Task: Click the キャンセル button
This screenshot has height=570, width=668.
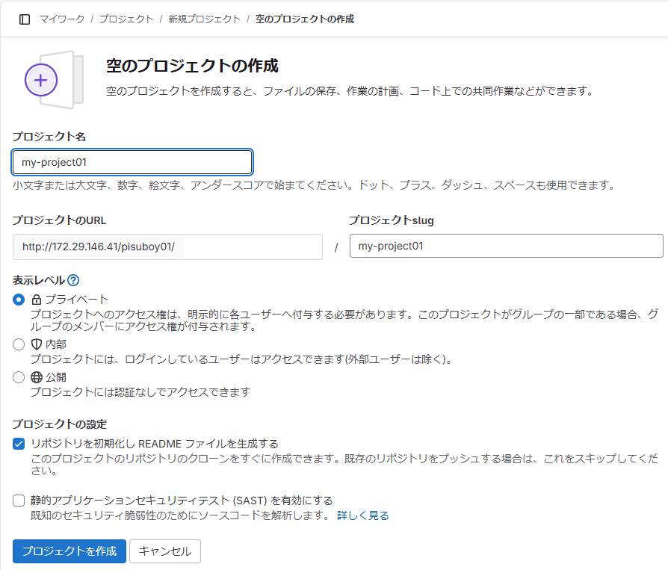Action: pyautogui.click(x=165, y=551)
